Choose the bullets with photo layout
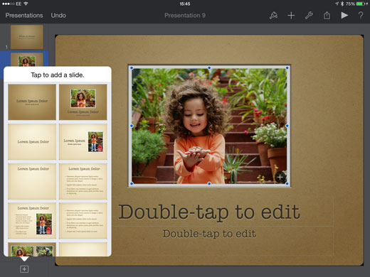Image resolution: width=370 pixels, height=277 pixels. (32, 220)
